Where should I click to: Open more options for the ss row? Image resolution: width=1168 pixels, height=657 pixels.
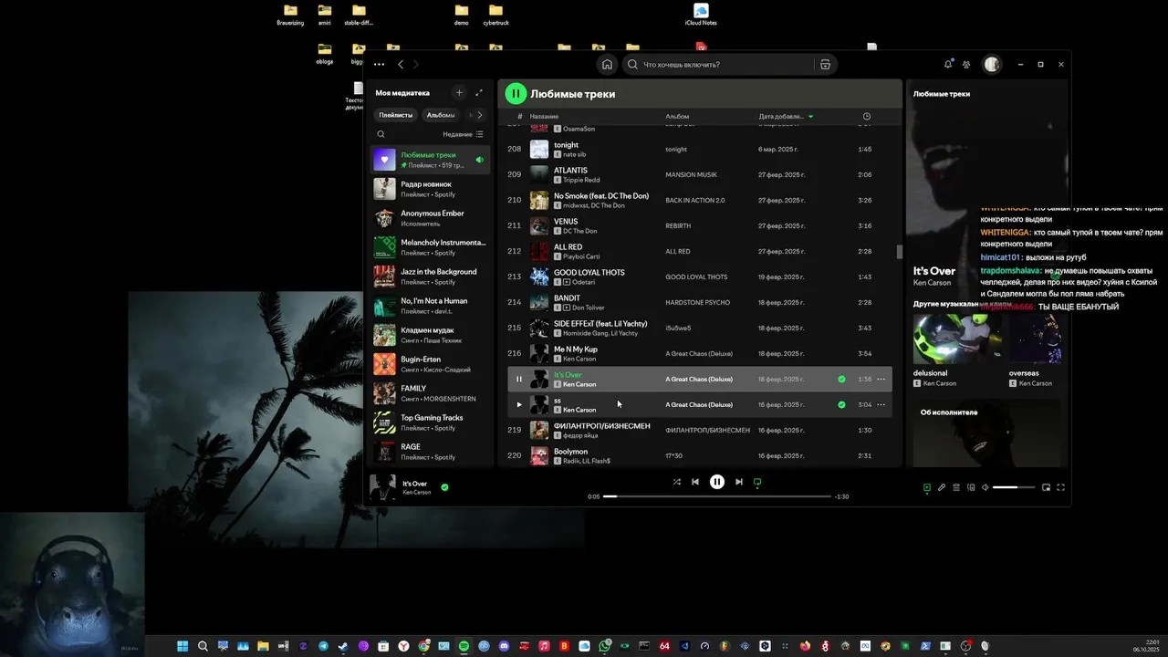point(881,404)
